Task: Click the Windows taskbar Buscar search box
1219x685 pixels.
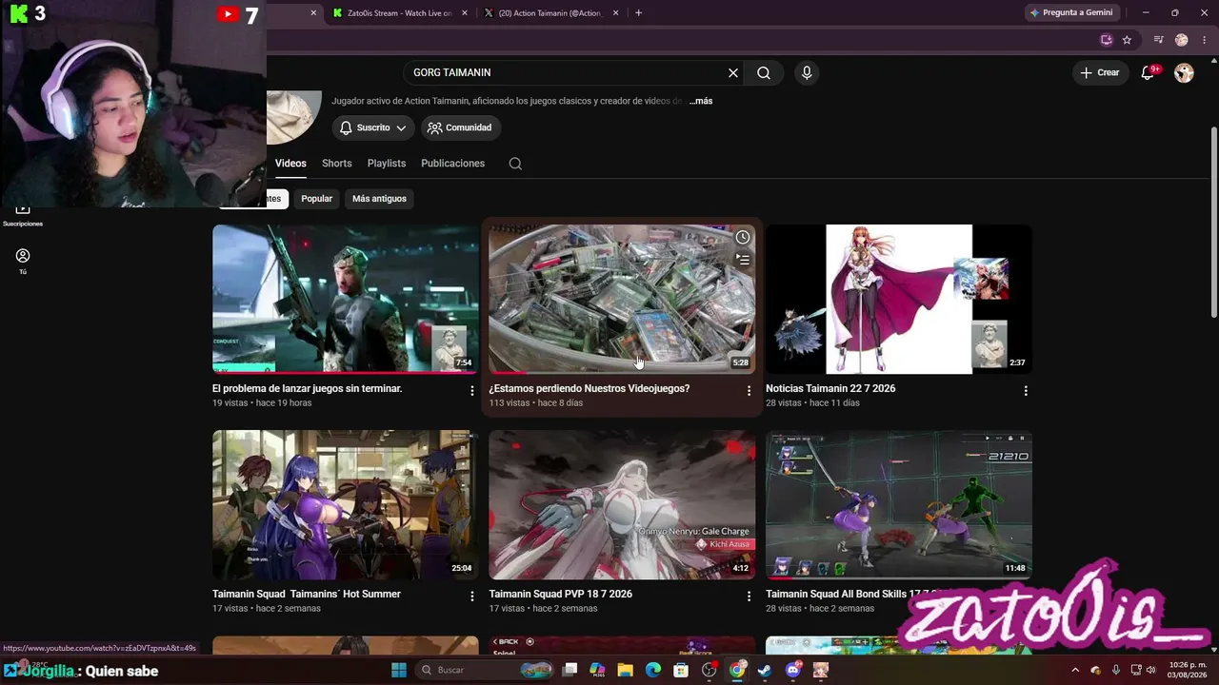Action: pos(483,670)
